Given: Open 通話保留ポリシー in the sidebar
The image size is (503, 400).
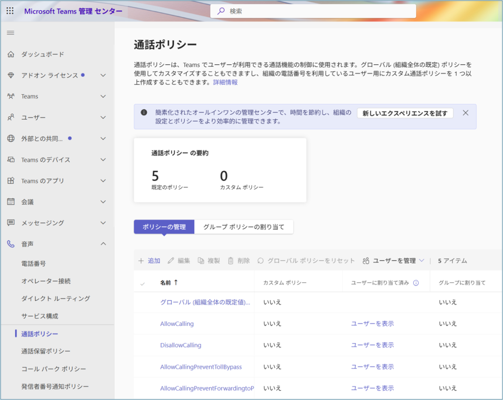Looking at the screenshot, I should pyautogui.click(x=46, y=351).
